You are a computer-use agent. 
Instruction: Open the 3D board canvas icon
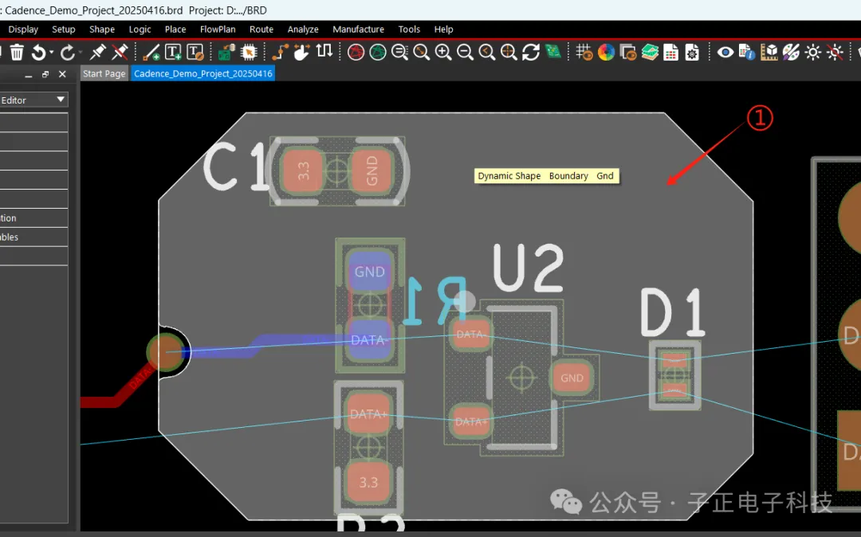coord(553,52)
